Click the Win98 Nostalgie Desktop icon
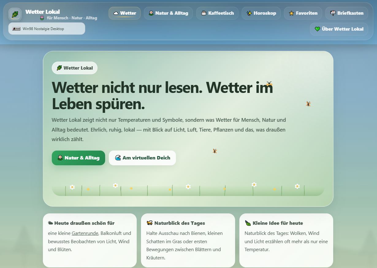The image size is (377, 268). (16, 28)
